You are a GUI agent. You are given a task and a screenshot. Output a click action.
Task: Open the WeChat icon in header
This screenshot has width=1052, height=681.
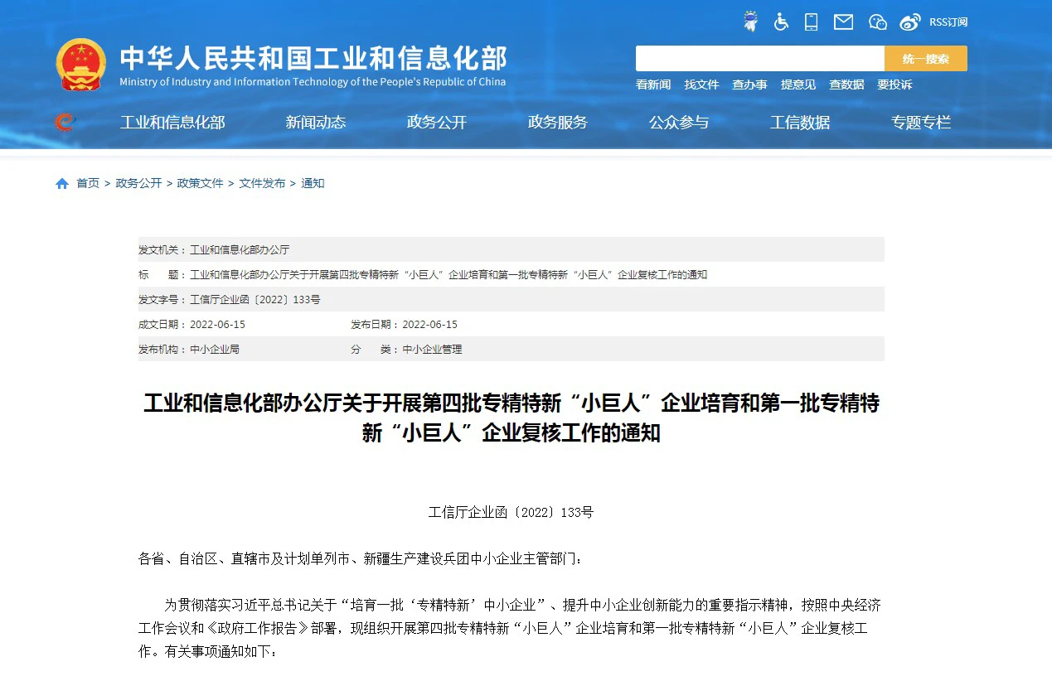877,22
